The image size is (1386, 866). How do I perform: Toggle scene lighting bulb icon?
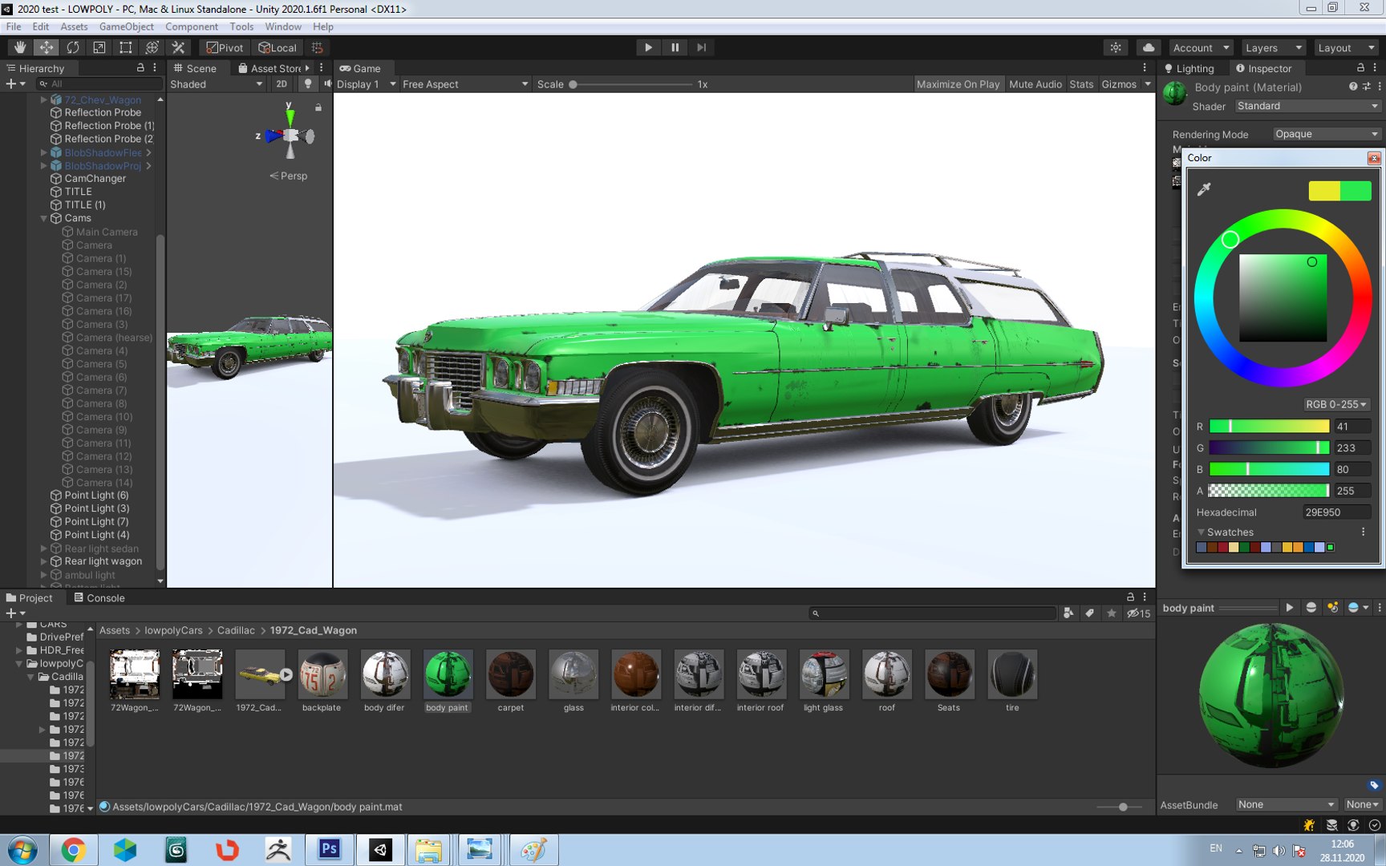point(307,83)
